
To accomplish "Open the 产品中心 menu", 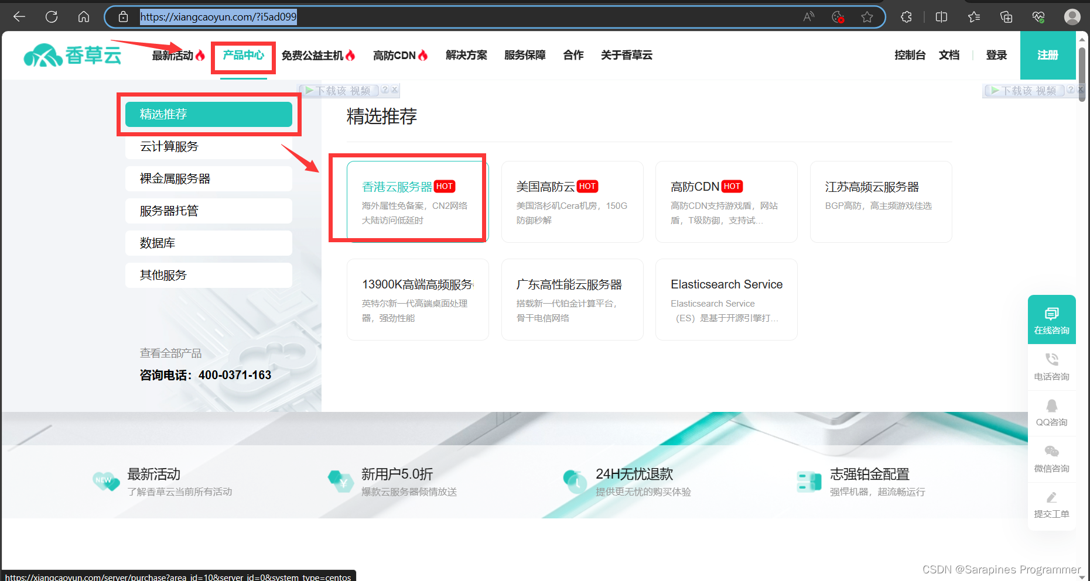I will [x=243, y=56].
